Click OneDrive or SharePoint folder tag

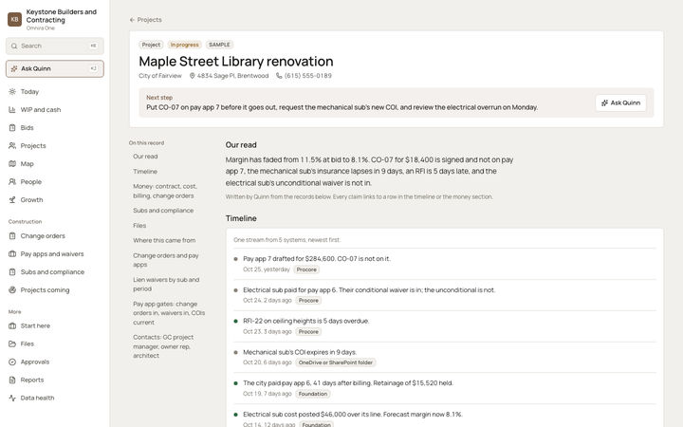tap(336, 362)
